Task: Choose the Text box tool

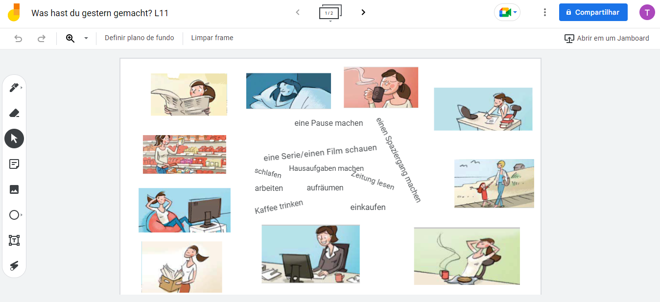Action: [x=14, y=240]
